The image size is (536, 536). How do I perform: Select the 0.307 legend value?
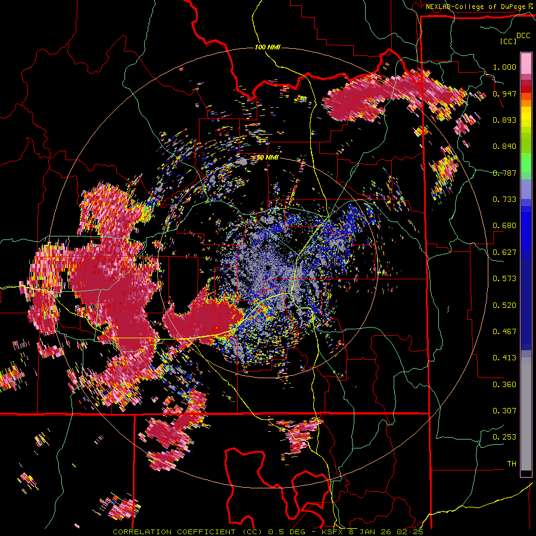(504, 411)
